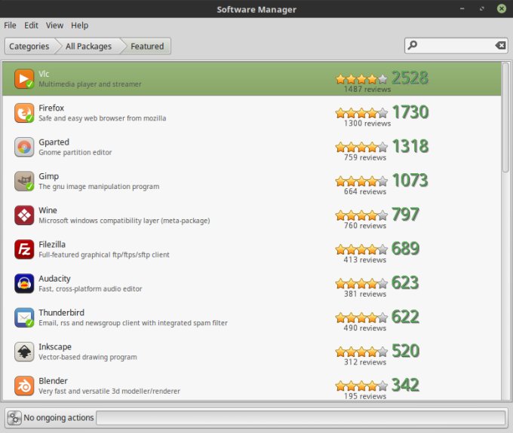This screenshot has width=513, height=433.
Task: Click the Gparted partition editor icon
Action: pyautogui.click(x=24, y=147)
